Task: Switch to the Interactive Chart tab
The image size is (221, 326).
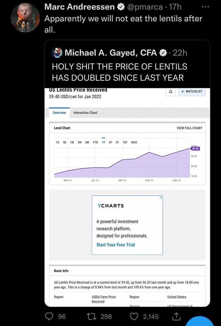Action: click(85, 113)
